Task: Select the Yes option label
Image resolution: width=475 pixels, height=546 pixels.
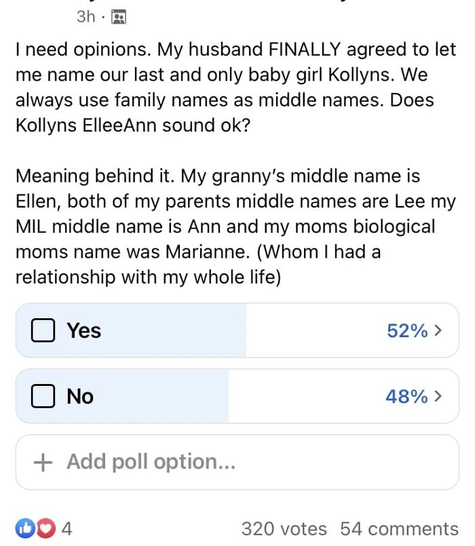Action: click(83, 330)
